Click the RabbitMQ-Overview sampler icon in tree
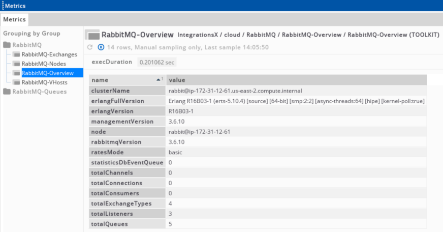 17,73
